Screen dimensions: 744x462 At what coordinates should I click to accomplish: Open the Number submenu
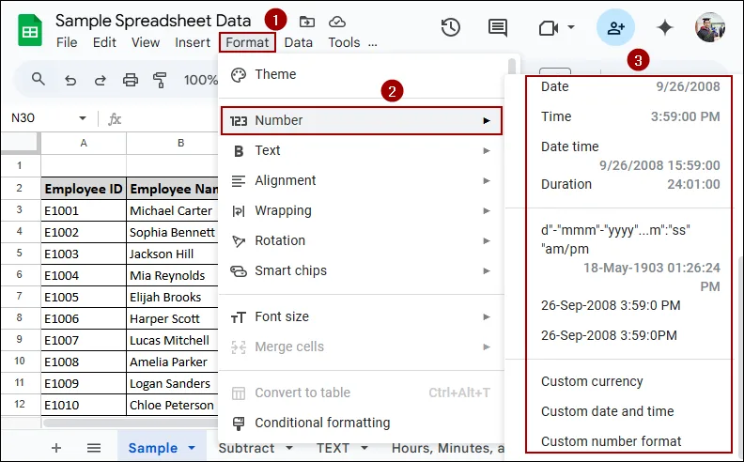pos(362,120)
